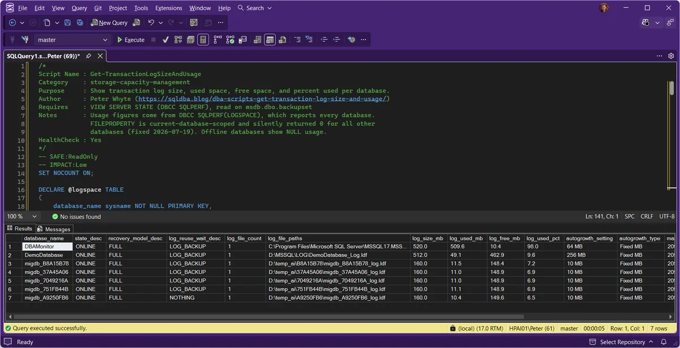
Task: Select the NOTHING log_reuse_wait_desc cell
Action: tap(195, 298)
